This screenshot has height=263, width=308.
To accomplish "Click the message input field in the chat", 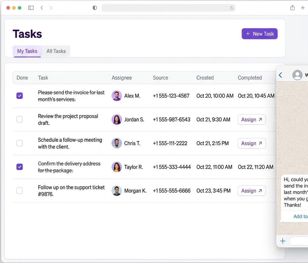I will (298, 241).
